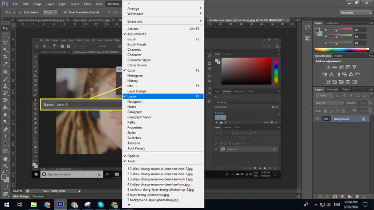Toggle lock image pixels brush icon
This screenshot has width=374, height=210.
point(331,111)
